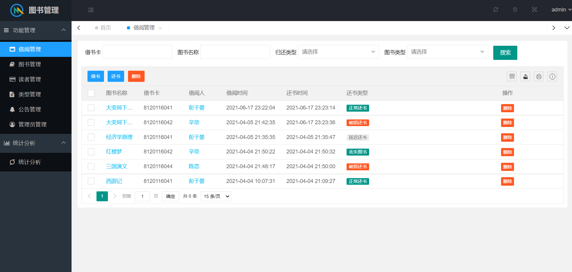The height and width of the screenshot is (272, 572).
Task: Click the print table icon
Action: click(539, 76)
